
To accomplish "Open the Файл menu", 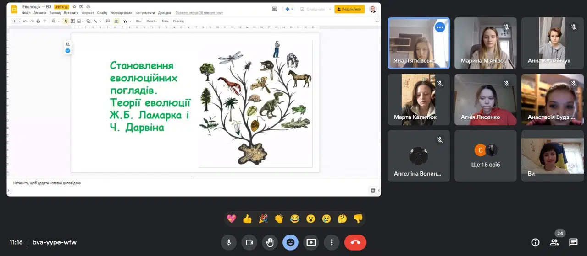I will point(27,13).
